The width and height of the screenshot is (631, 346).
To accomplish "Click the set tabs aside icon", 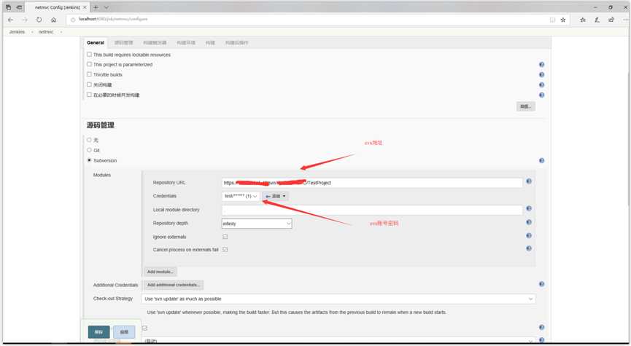I will 19,7.
